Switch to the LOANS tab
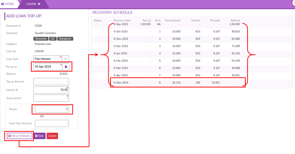 point(31,4)
